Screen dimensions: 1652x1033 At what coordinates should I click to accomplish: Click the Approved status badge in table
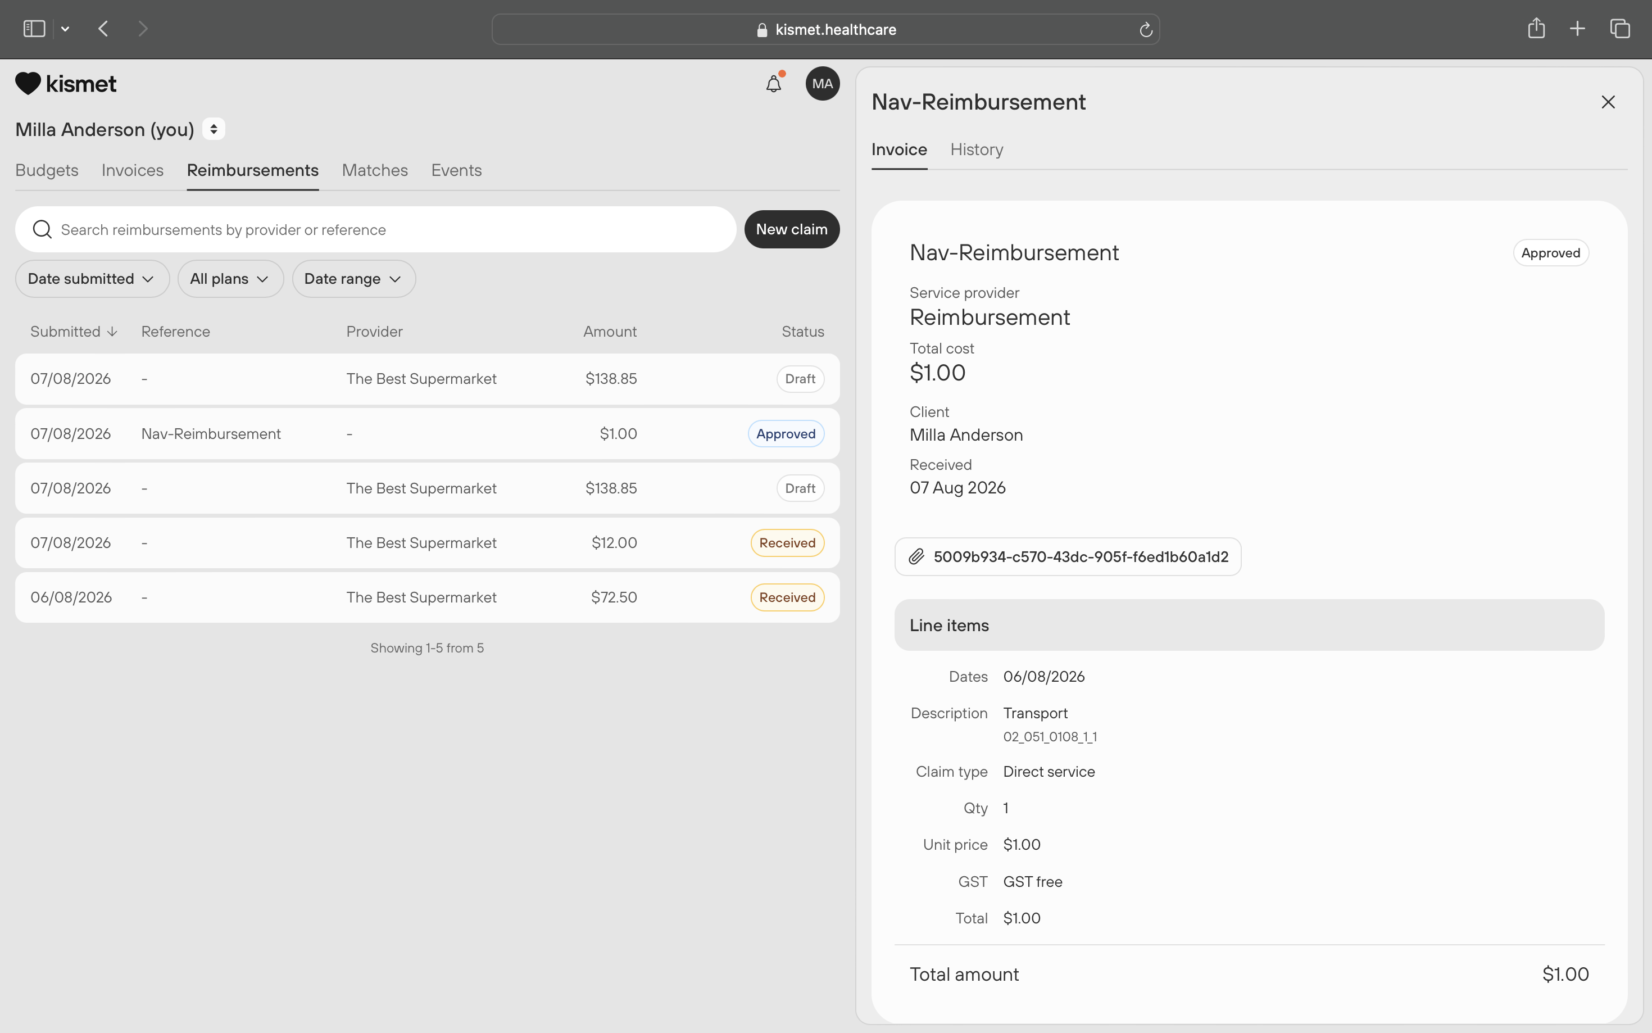786,434
